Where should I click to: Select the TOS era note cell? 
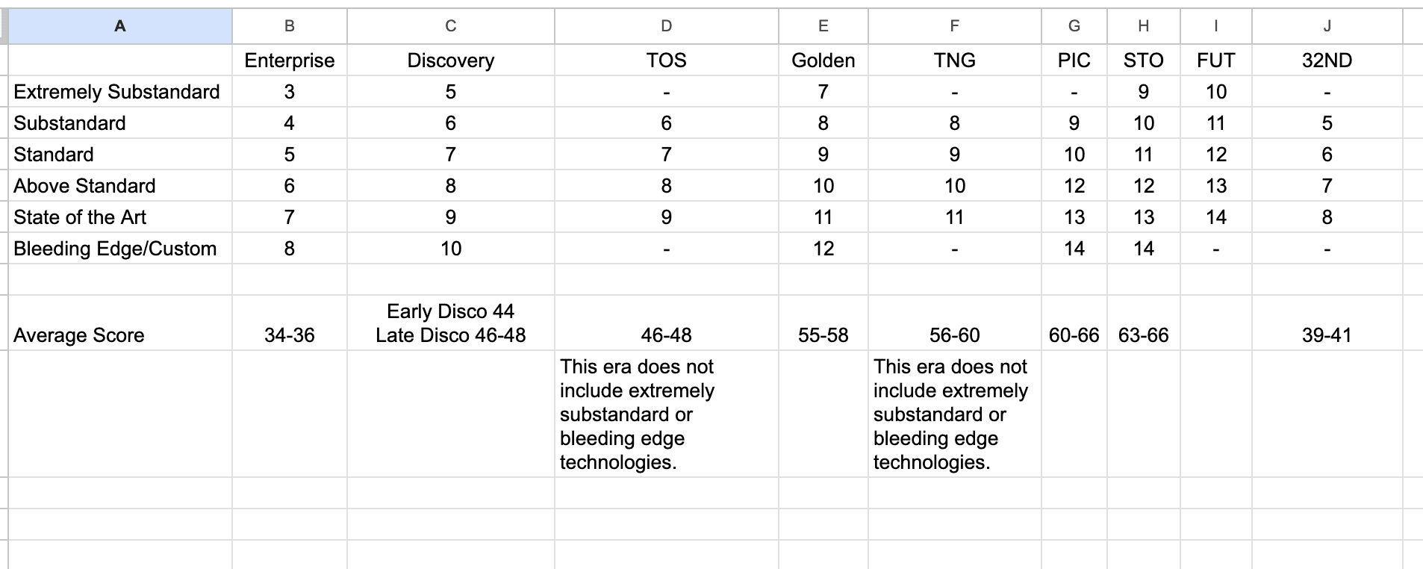pos(666,414)
